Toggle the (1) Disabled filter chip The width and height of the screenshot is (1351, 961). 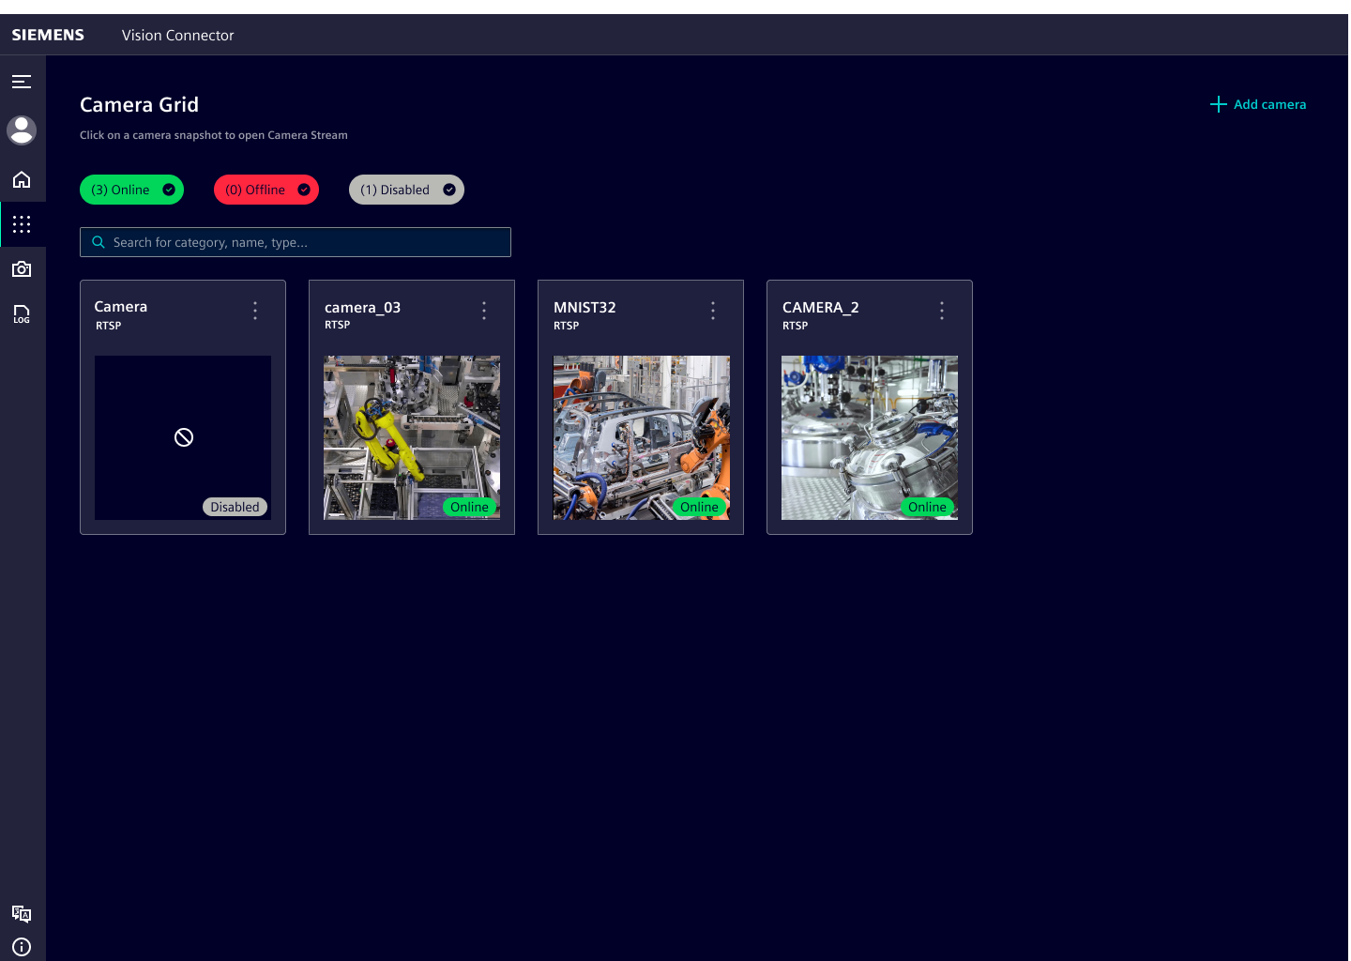coord(406,190)
